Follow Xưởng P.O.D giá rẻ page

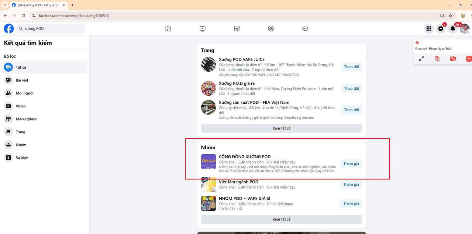coord(351,88)
